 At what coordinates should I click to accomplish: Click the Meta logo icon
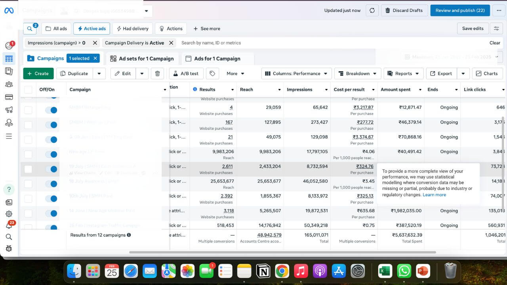(x=9, y=11)
